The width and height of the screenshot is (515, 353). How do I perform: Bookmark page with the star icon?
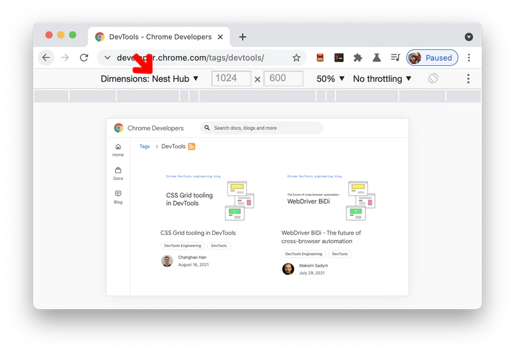[x=296, y=58]
